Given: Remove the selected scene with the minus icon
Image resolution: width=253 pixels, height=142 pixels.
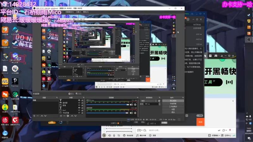Looking at the screenshot, I should click(x=38, y=116).
